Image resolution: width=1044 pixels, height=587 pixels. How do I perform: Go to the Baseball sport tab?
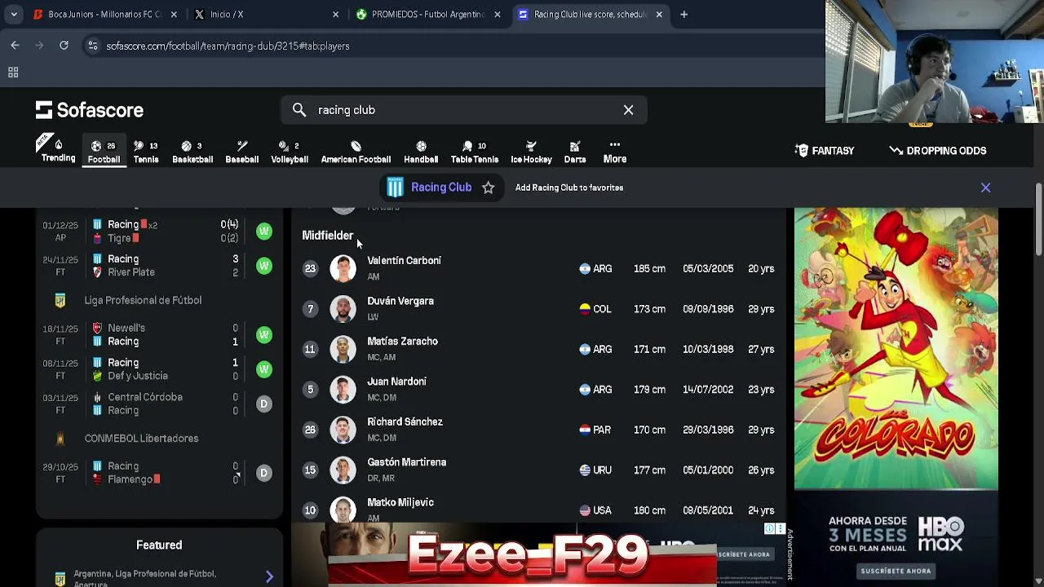(241, 152)
